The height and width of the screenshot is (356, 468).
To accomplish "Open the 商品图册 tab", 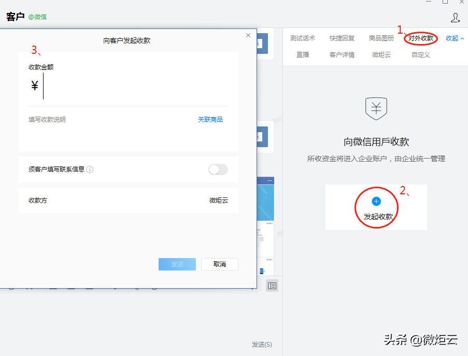I will pyautogui.click(x=381, y=38).
